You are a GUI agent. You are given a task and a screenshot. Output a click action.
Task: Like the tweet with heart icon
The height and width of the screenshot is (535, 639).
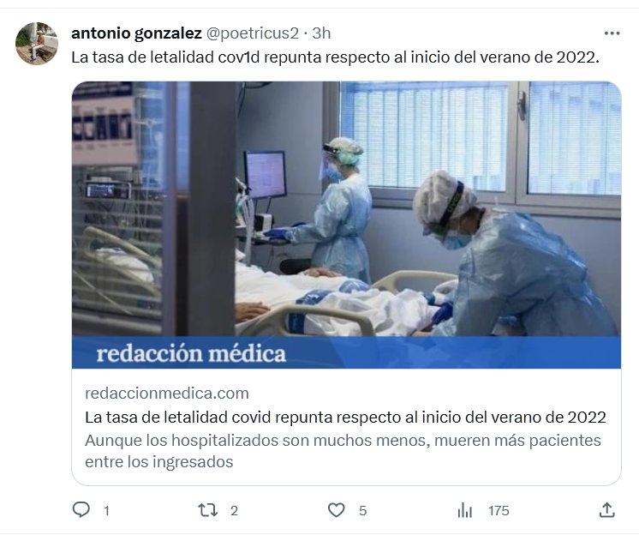(x=337, y=510)
